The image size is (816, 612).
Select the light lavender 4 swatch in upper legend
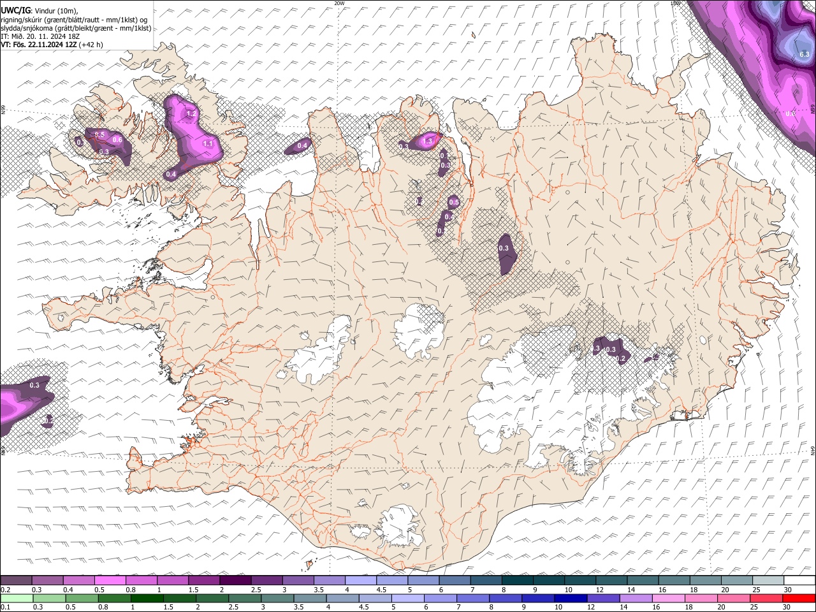[x=361, y=581]
